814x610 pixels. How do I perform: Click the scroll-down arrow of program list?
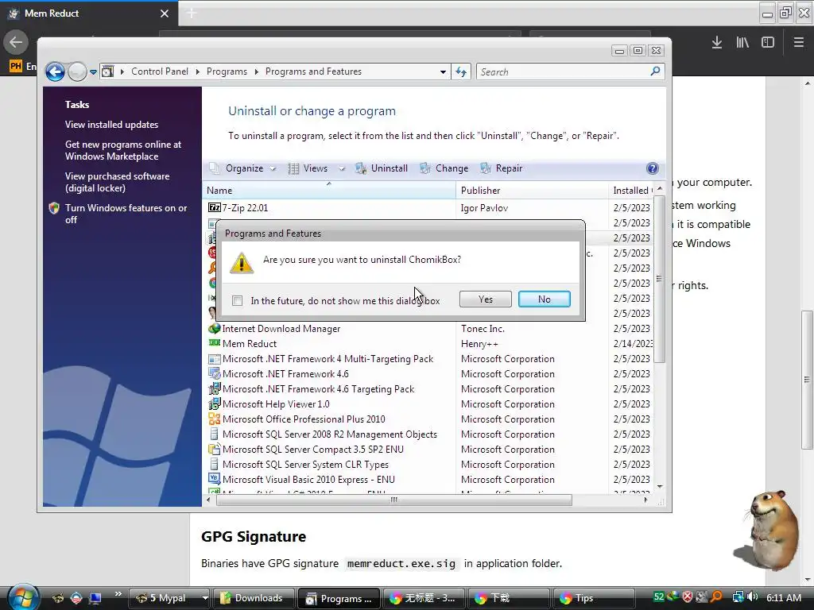click(x=659, y=487)
